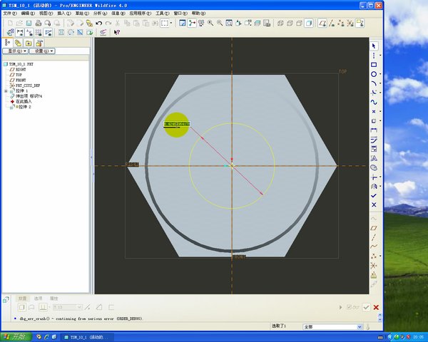Image resolution: width=428 pixels, height=342 pixels.
Task: Toggle datum axis display icon
Action: tap(332, 23)
